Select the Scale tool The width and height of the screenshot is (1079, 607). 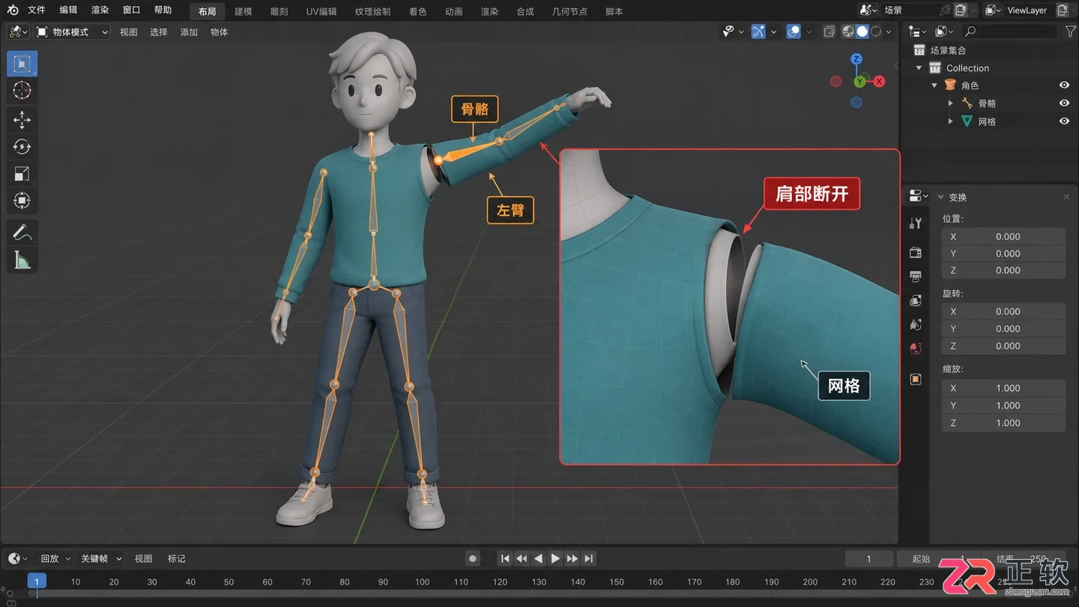[22, 174]
